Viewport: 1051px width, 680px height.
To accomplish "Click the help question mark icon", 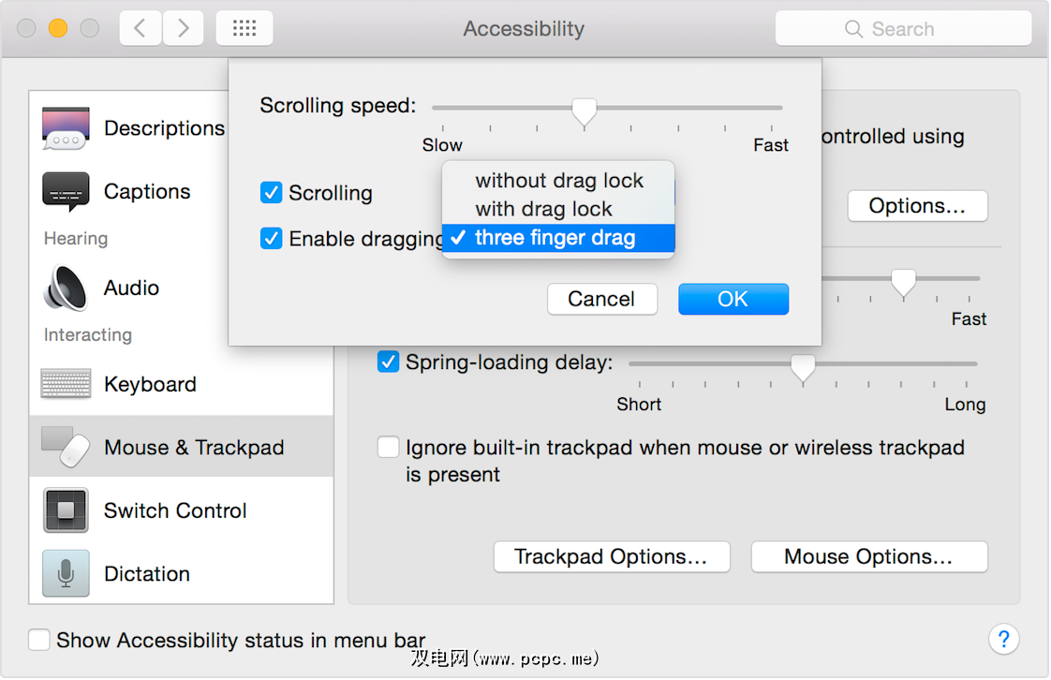I will (x=1003, y=640).
